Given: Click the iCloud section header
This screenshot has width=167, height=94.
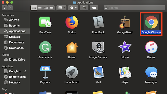Looking at the screenshot, I should (x=5, y=55).
